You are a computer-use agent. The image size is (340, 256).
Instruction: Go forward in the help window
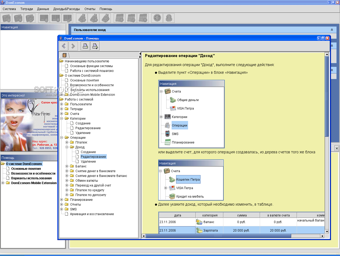(73, 46)
